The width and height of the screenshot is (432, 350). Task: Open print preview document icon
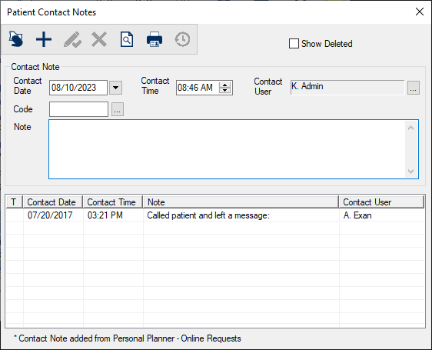coord(127,39)
